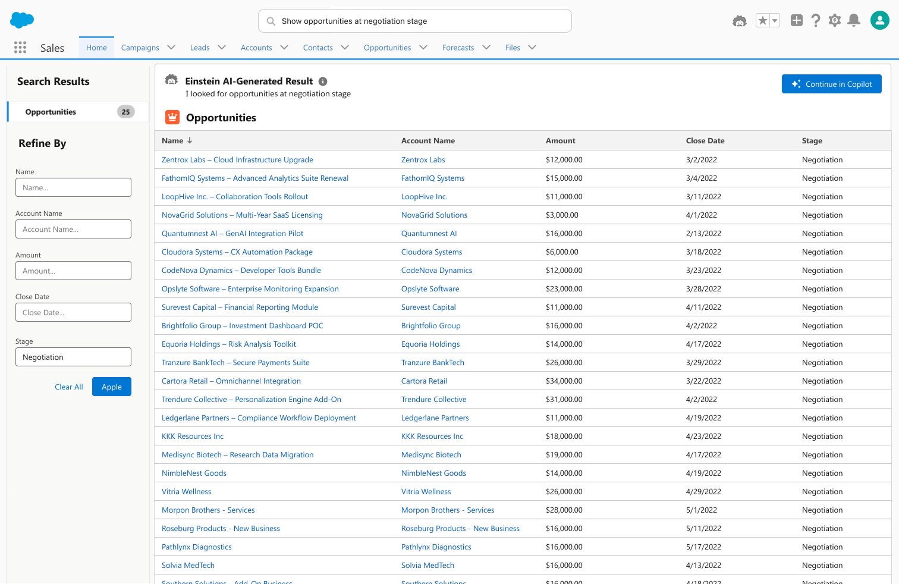Expand the Opportunities tab dropdown chevron

point(423,48)
